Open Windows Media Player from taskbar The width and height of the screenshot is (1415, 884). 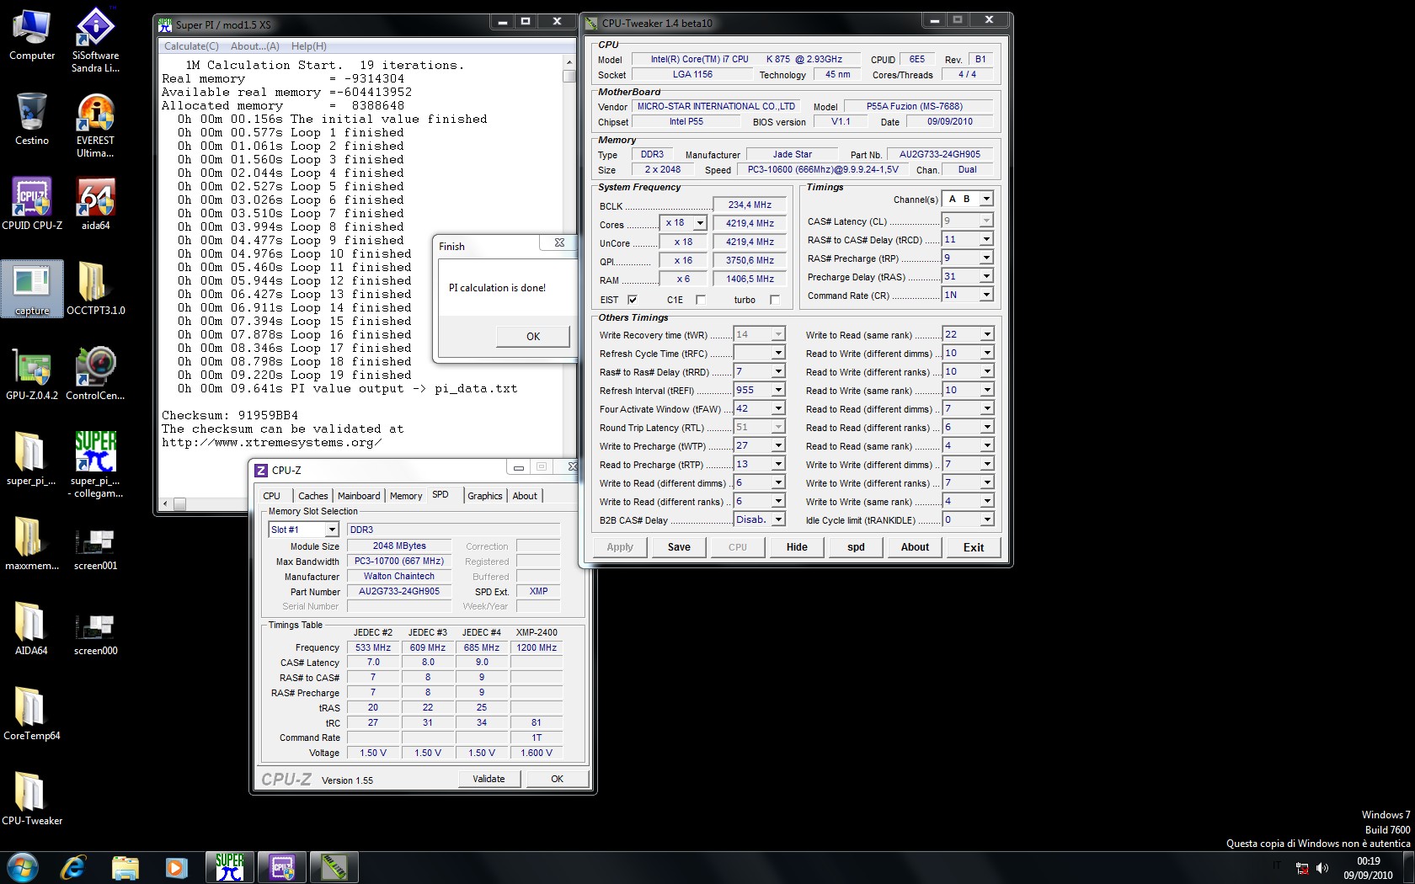[176, 867]
